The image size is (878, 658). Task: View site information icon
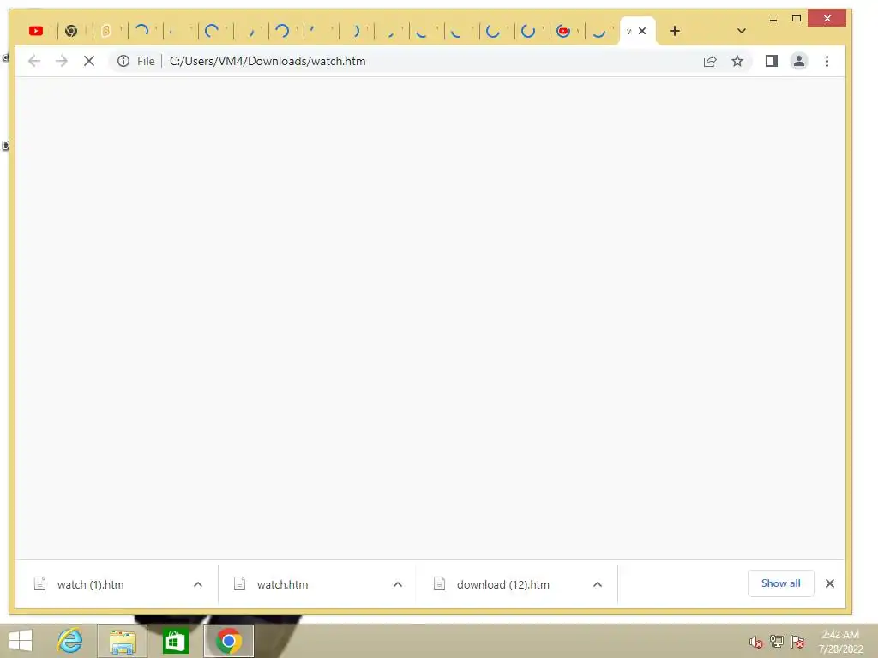(123, 61)
